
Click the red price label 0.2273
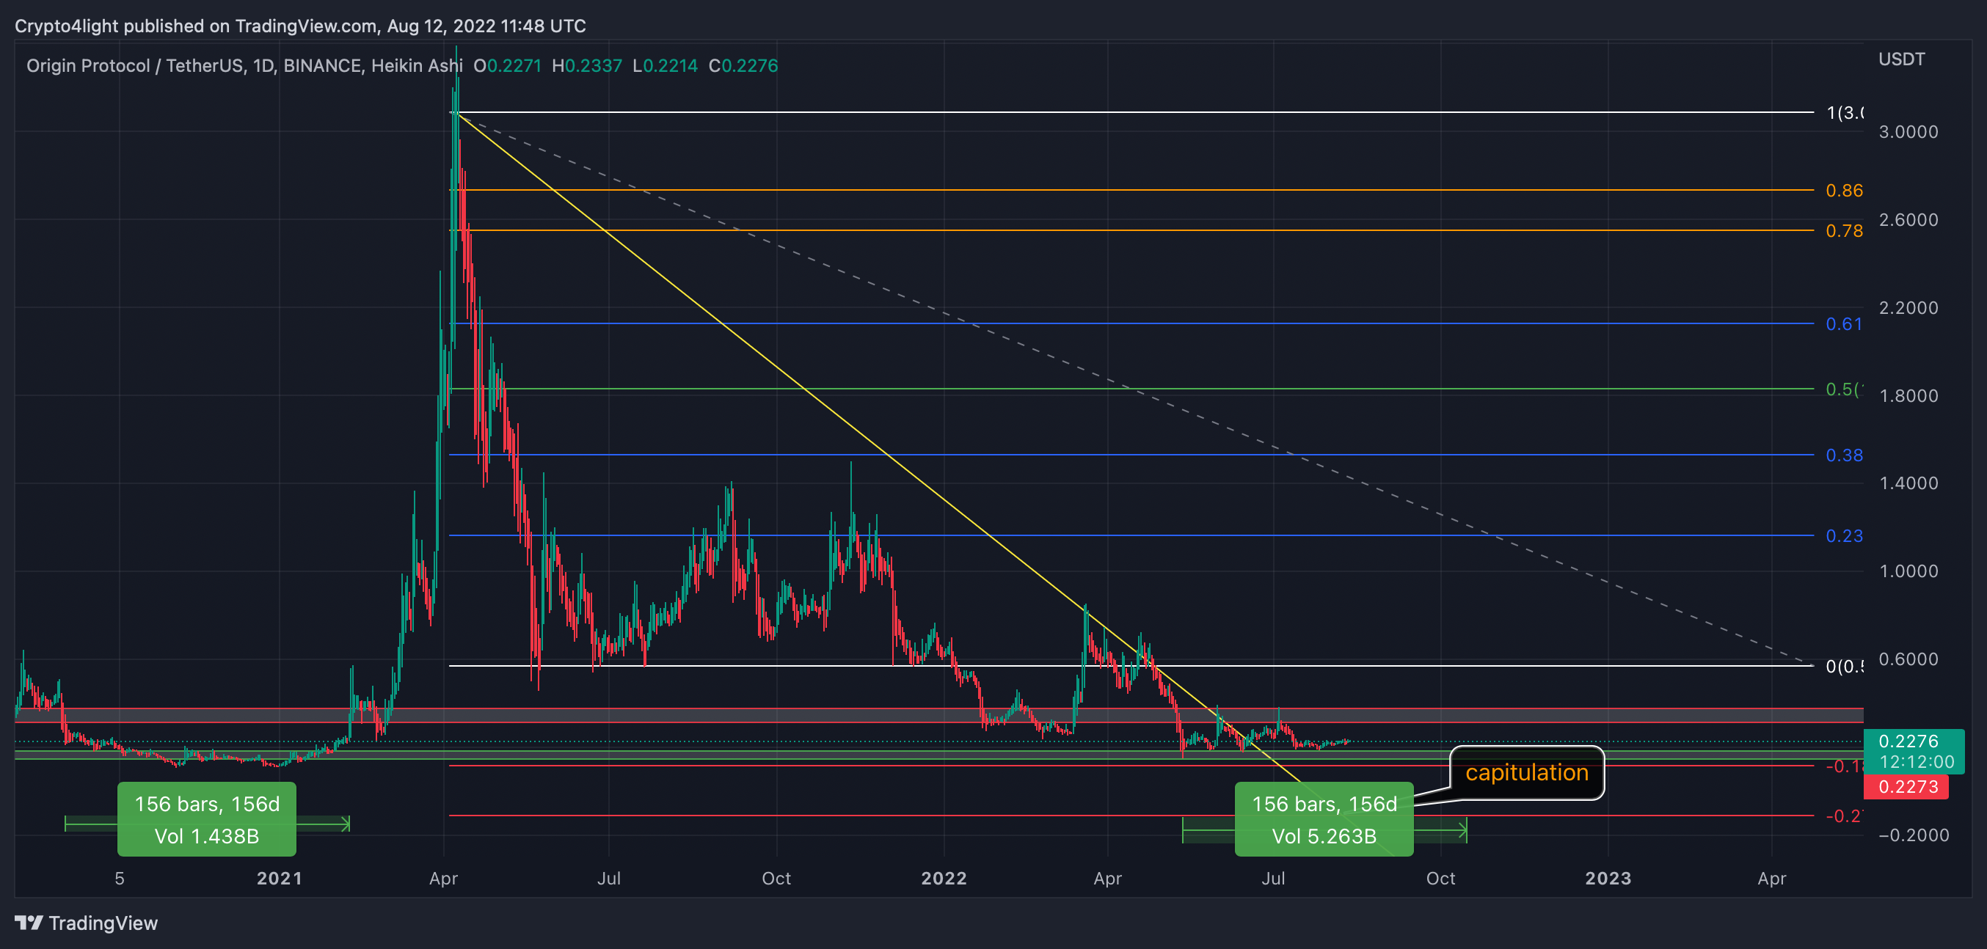pyautogui.click(x=1906, y=787)
